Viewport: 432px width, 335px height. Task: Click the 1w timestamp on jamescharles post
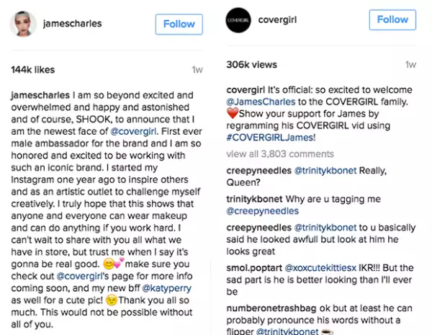(x=197, y=70)
